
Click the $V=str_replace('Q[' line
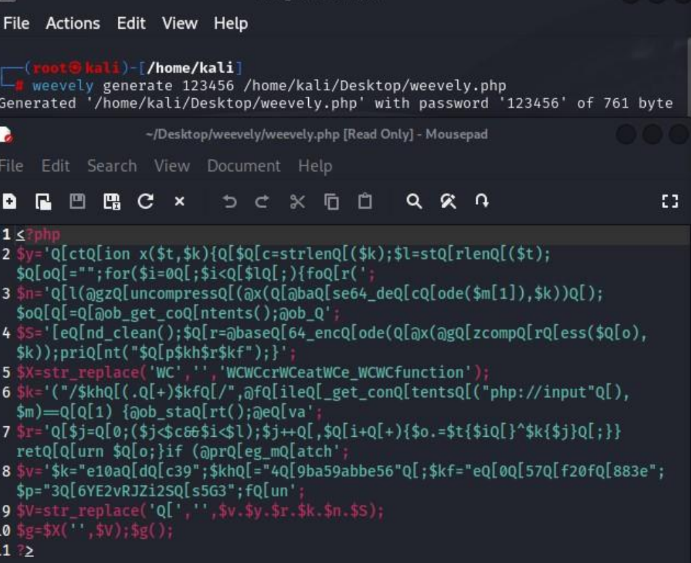coord(200,511)
